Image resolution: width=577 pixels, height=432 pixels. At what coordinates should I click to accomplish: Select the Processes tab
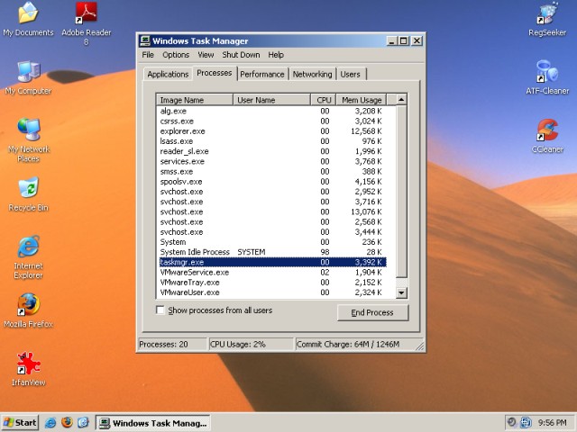(x=215, y=73)
